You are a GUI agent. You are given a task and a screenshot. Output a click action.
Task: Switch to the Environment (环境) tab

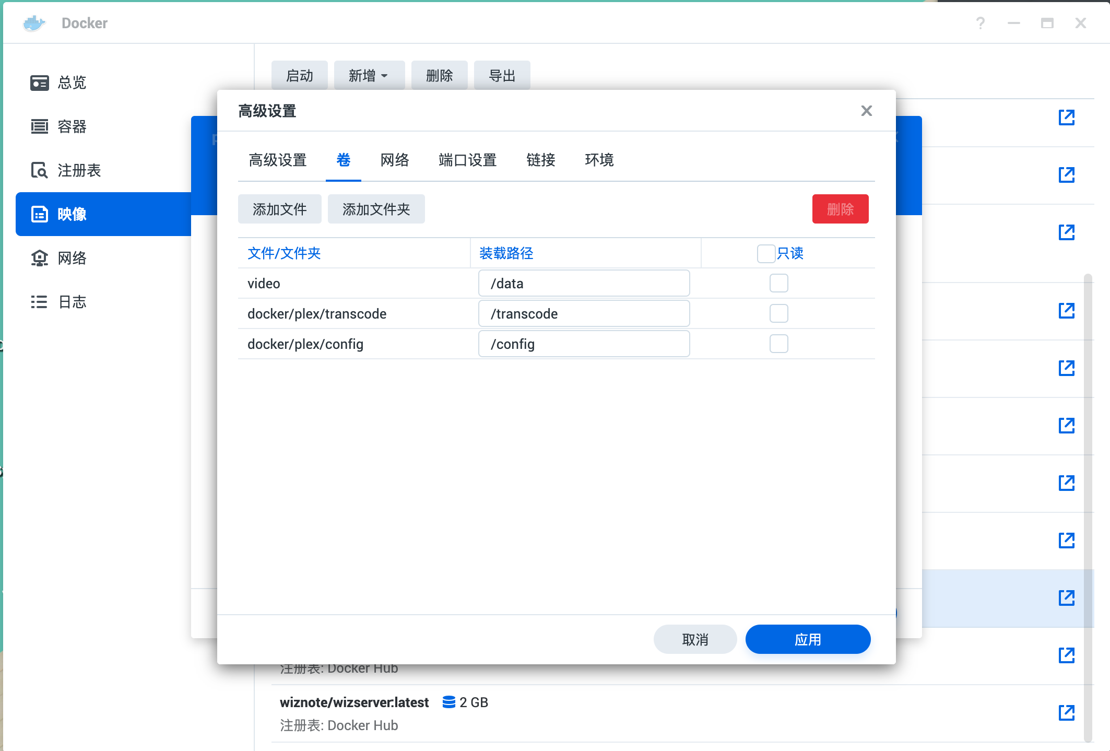coord(599,160)
